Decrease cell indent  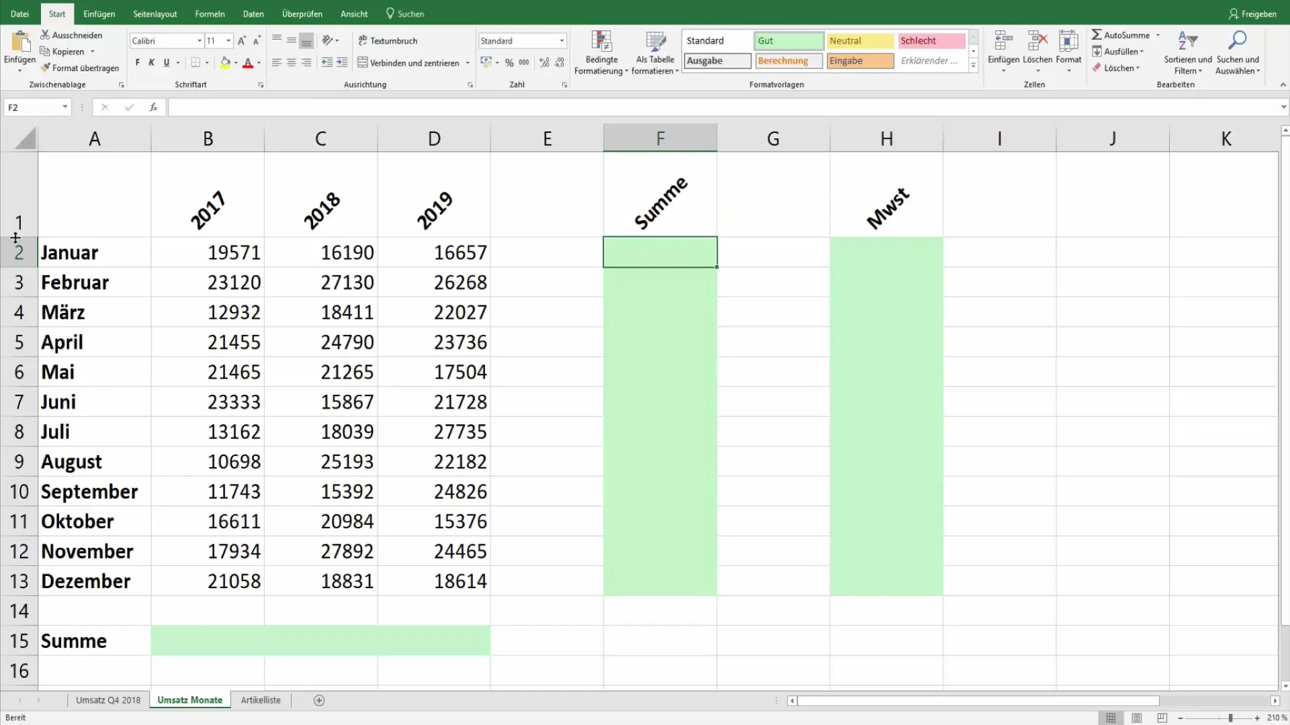click(x=327, y=62)
